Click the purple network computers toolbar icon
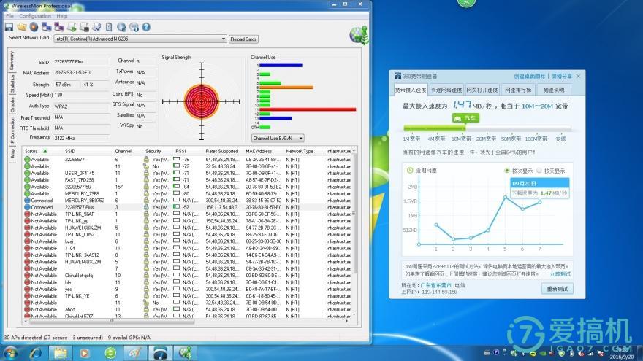 [59, 27]
